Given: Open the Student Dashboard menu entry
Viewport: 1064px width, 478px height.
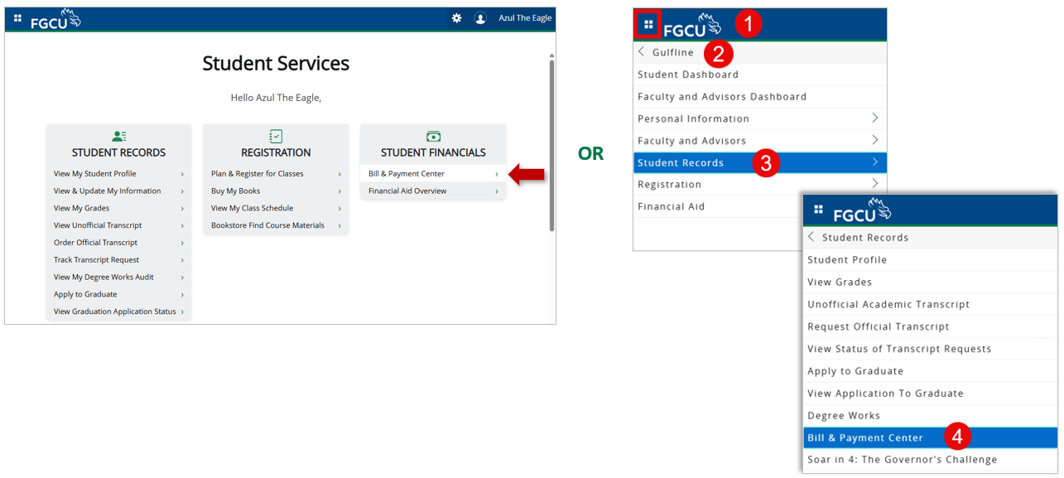Looking at the screenshot, I should (x=760, y=75).
